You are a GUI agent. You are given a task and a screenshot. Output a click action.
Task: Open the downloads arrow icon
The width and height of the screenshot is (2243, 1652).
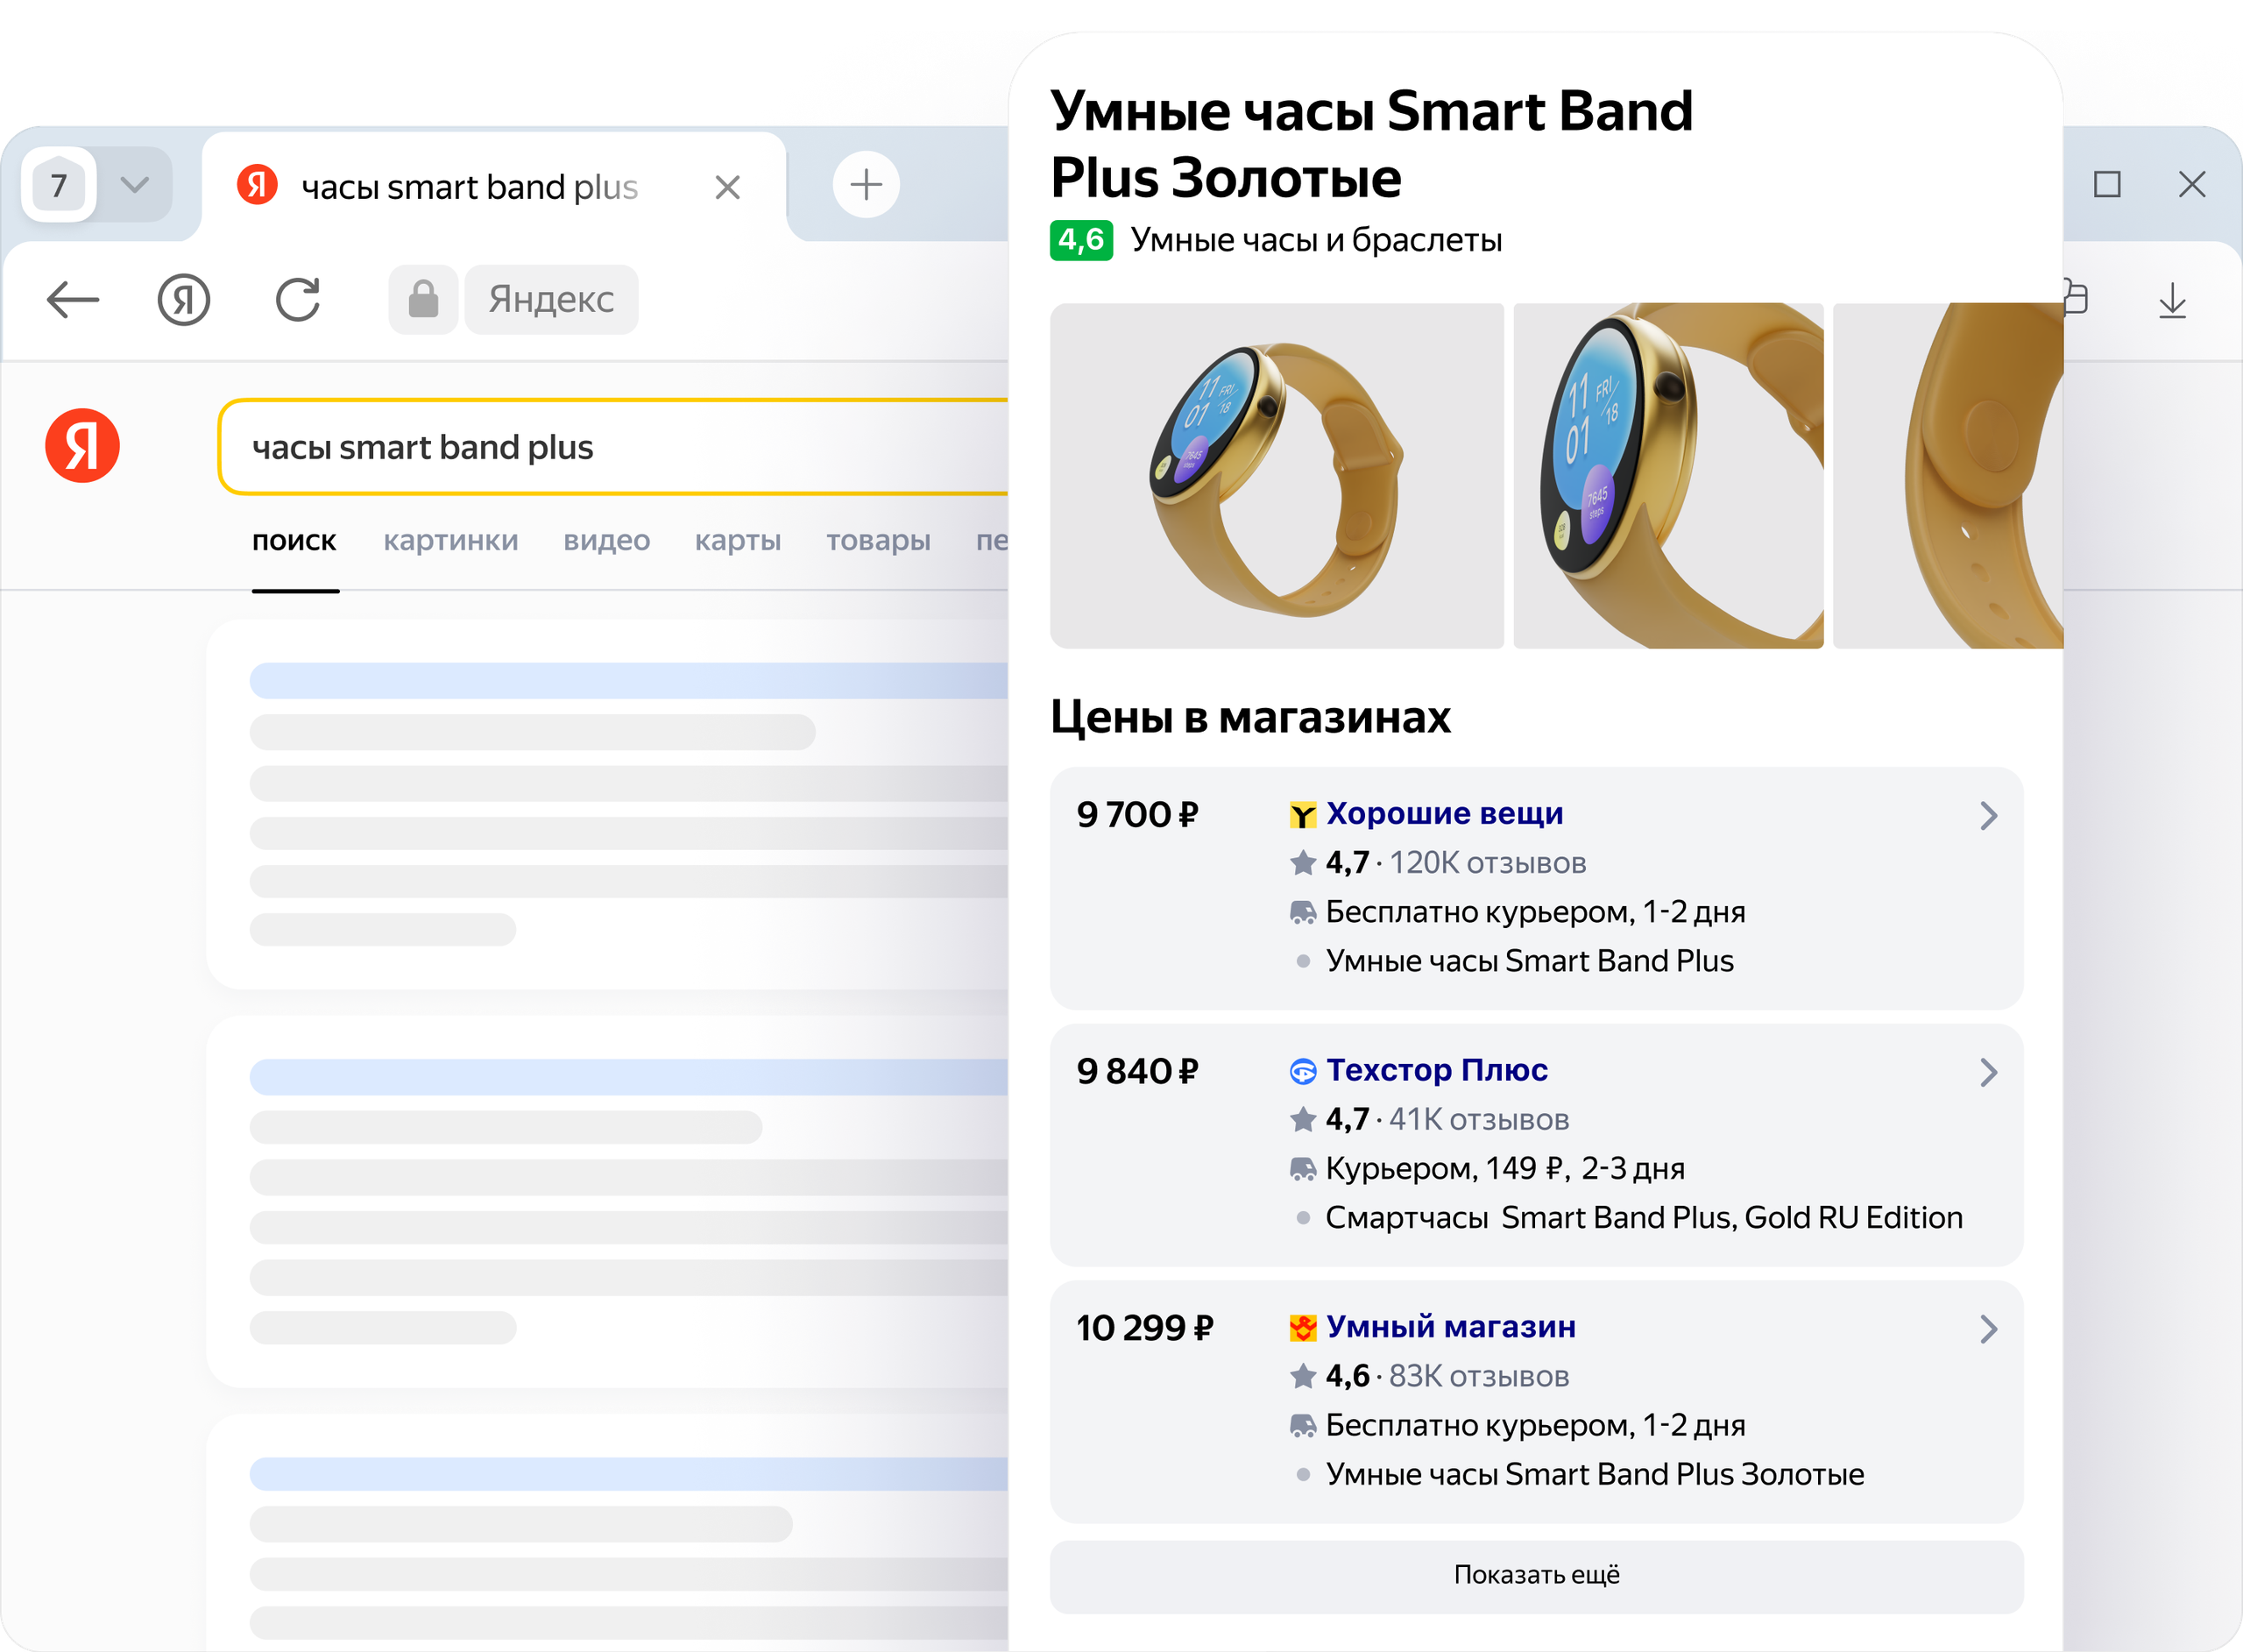[2171, 300]
